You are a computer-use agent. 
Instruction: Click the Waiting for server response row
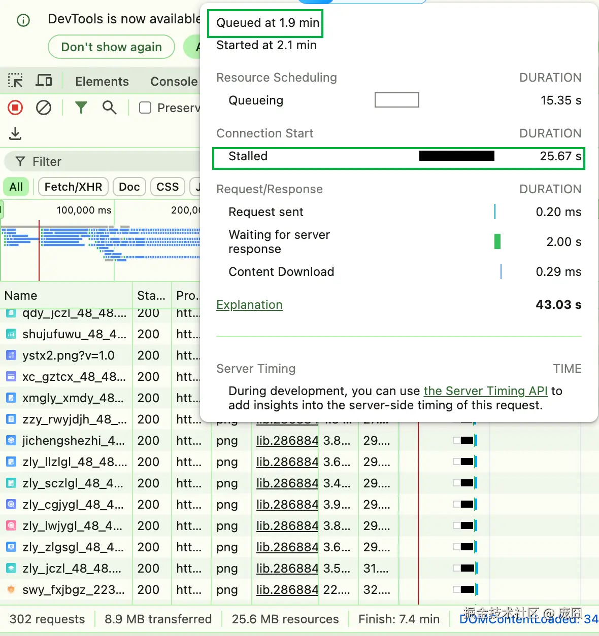tap(399, 242)
